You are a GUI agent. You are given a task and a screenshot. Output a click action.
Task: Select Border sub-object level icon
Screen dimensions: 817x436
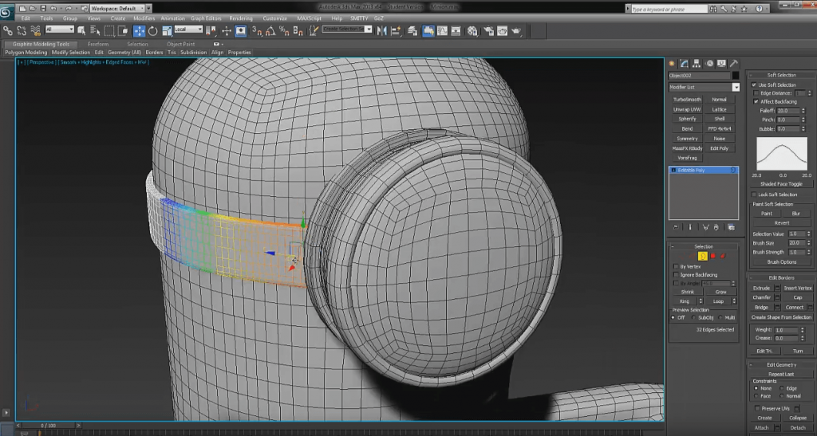point(703,256)
